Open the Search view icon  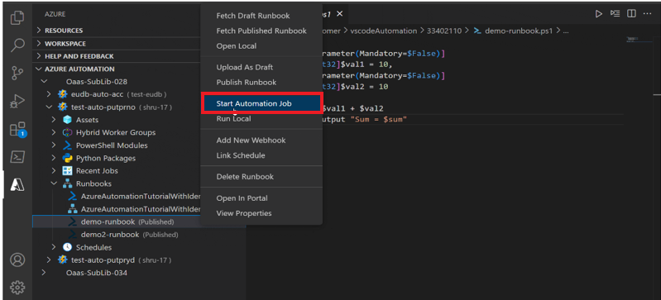17,45
